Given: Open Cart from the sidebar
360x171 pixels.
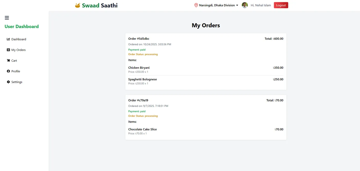Looking at the screenshot, I should click(14, 61).
